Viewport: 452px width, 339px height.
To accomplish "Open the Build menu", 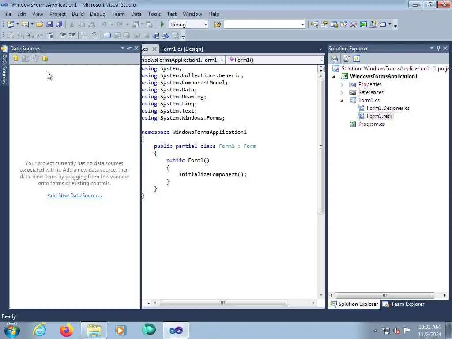I will tap(78, 14).
